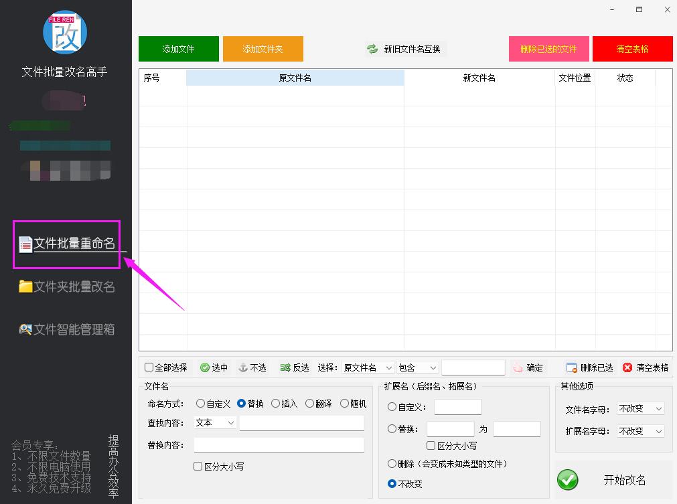Click the pointing hand icon beside 确定

[x=518, y=367]
